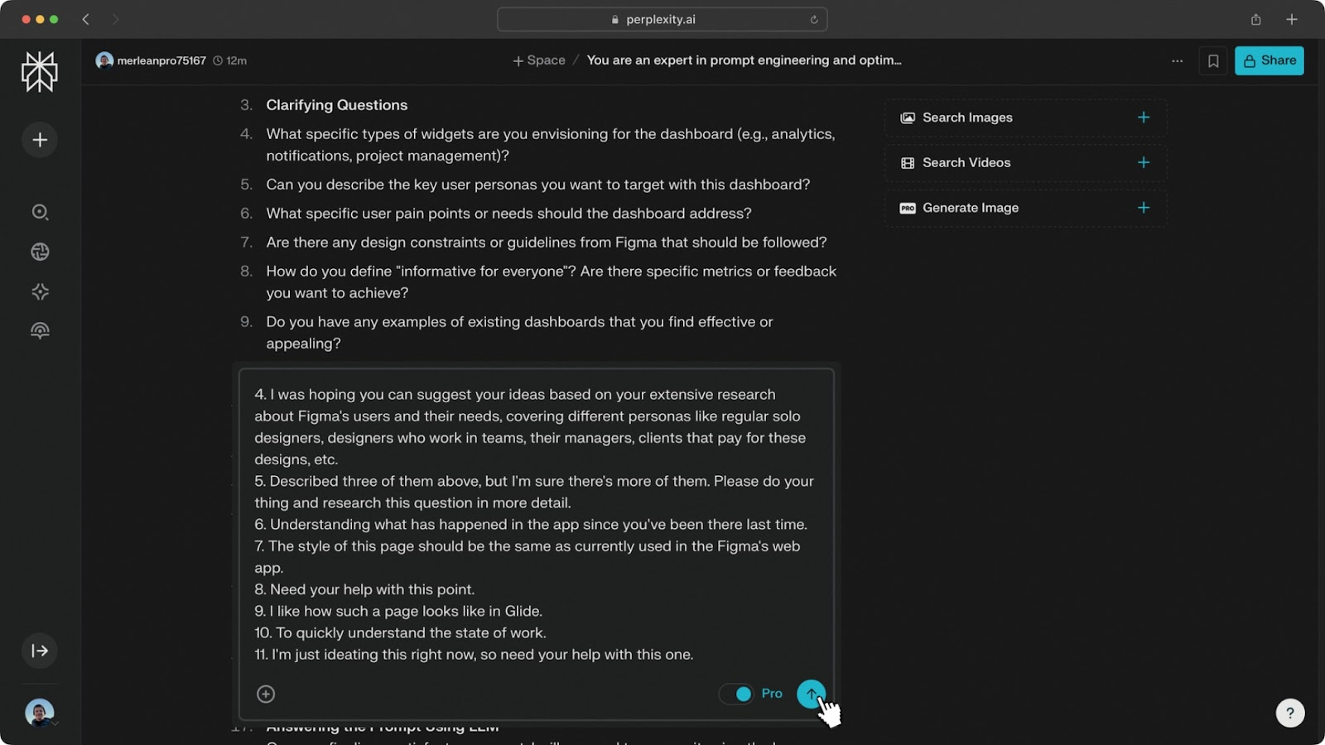Screen dimensions: 1325x745
Task: Click the submit arrow button
Action: pyautogui.click(x=811, y=694)
